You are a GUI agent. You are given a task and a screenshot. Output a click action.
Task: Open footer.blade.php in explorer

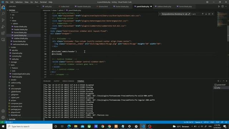[x=20, y=27]
